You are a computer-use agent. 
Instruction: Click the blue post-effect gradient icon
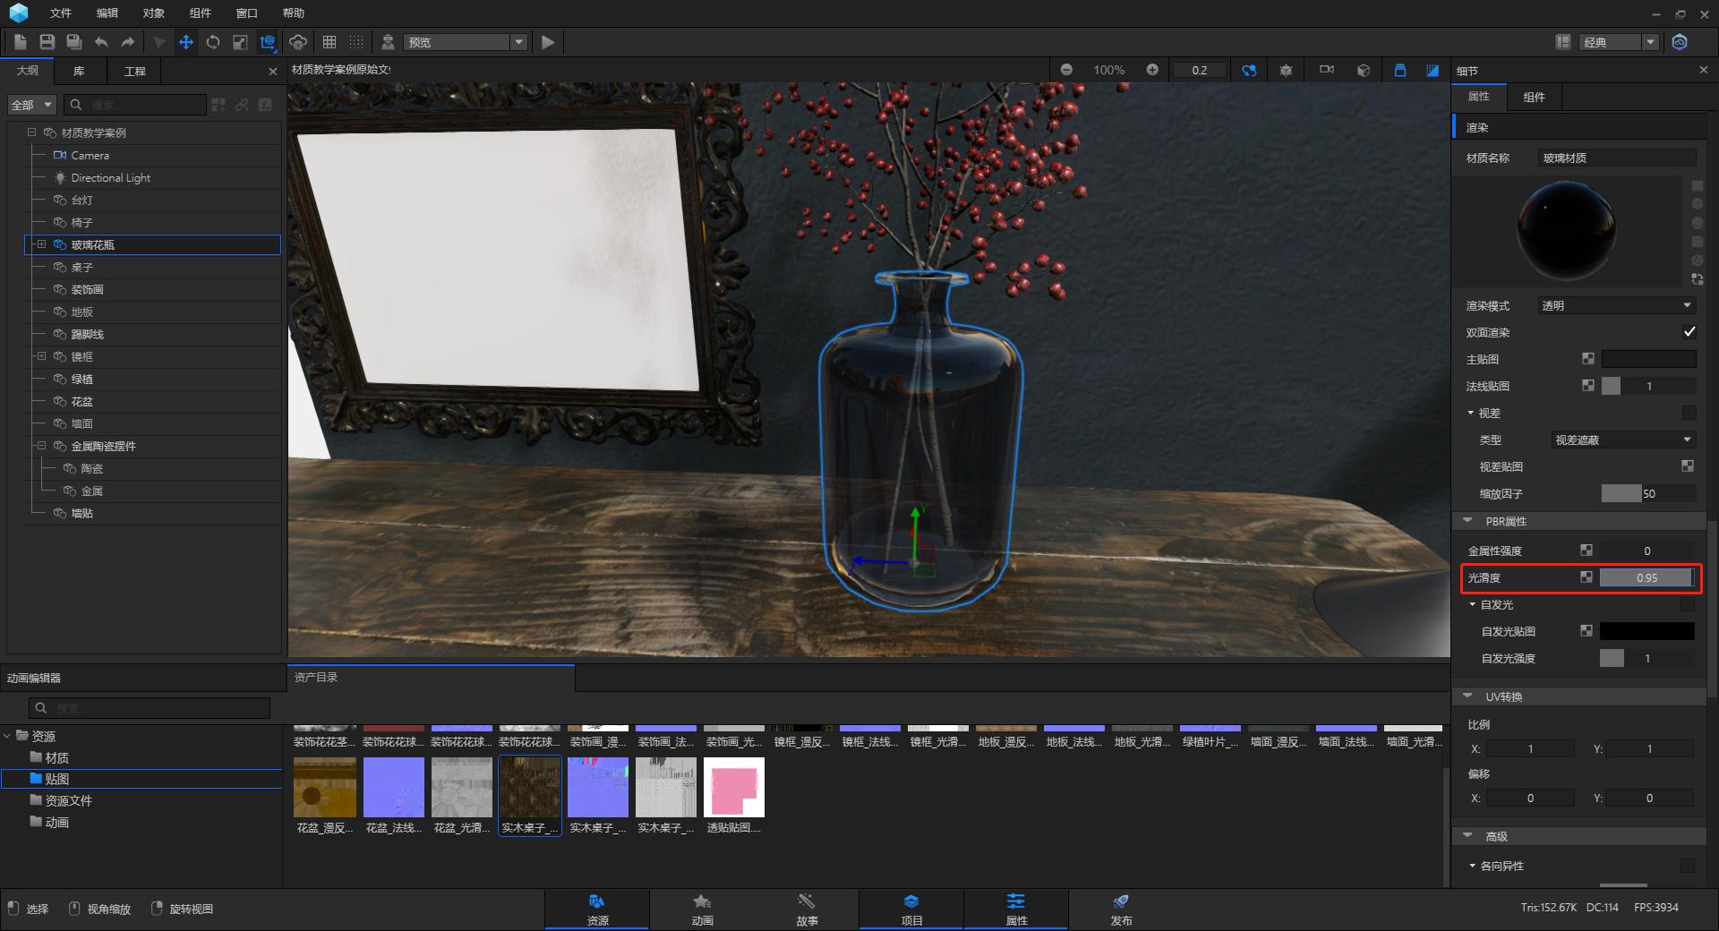pyautogui.click(x=1432, y=70)
